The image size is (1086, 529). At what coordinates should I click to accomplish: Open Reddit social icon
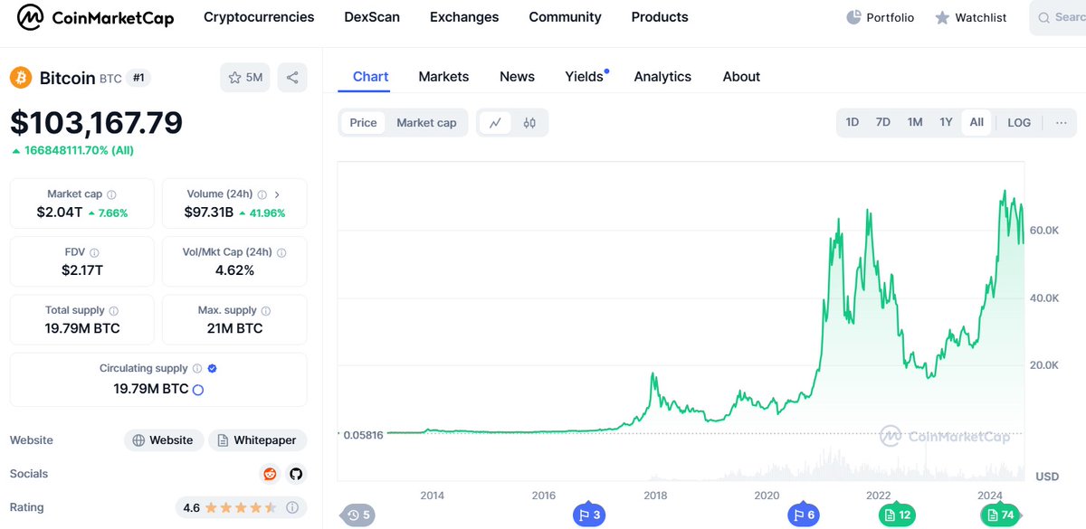tap(270, 474)
